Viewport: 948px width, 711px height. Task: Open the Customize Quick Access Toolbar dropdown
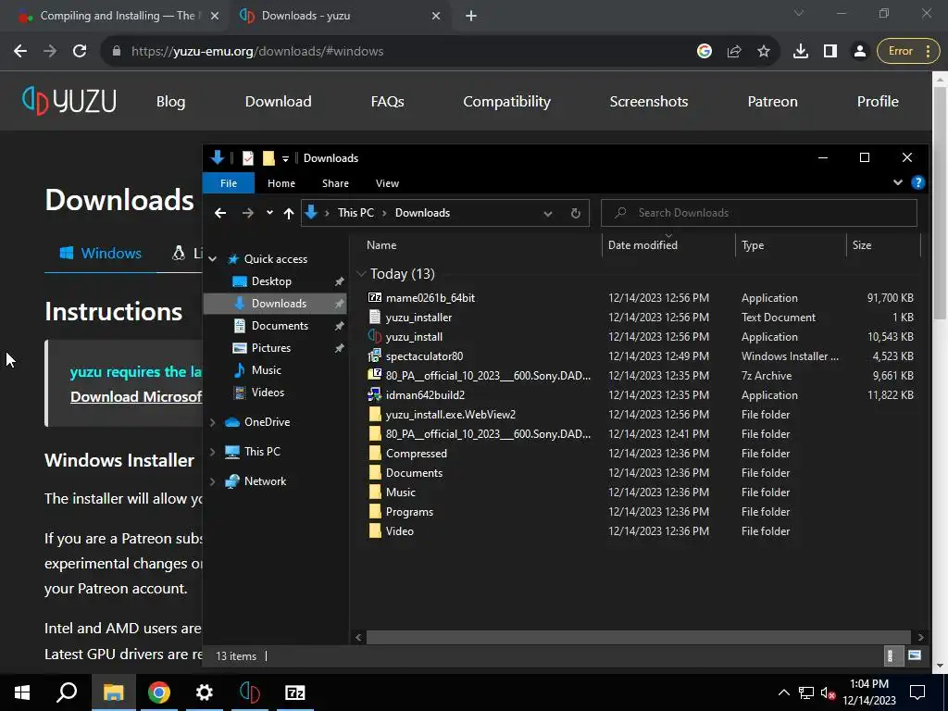(x=285, y=159)
